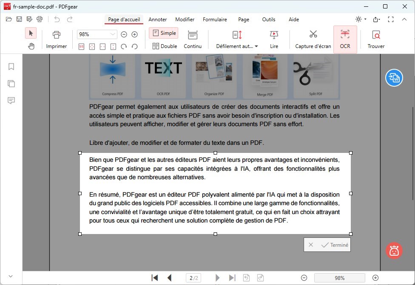Click the save document icon
Screen dimensions: 415x285
coord(19,19)
